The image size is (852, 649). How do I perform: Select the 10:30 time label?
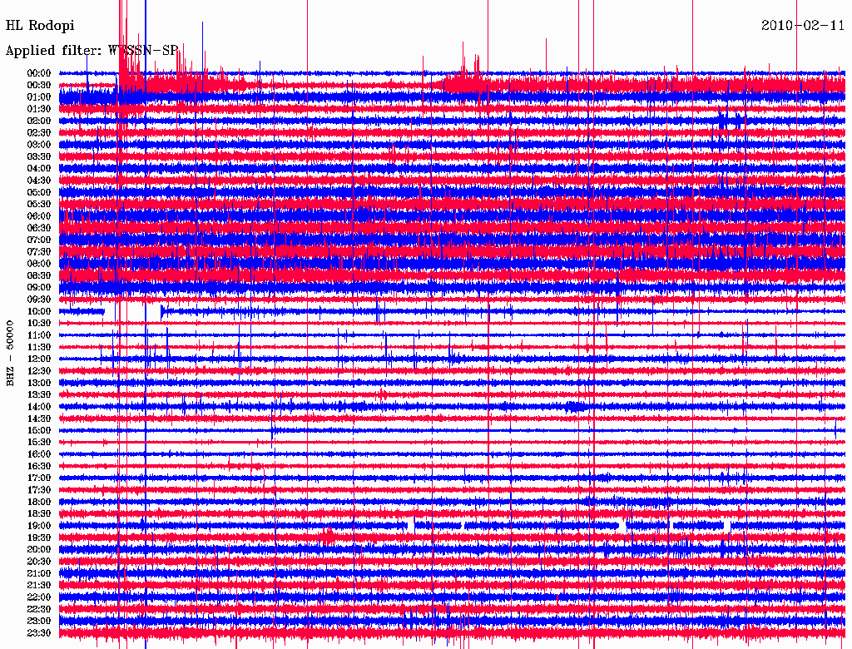39,324
